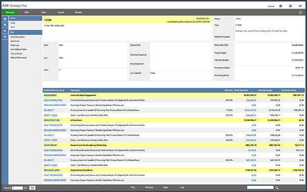Click the Allocated Budget column header

pos(265,90)
